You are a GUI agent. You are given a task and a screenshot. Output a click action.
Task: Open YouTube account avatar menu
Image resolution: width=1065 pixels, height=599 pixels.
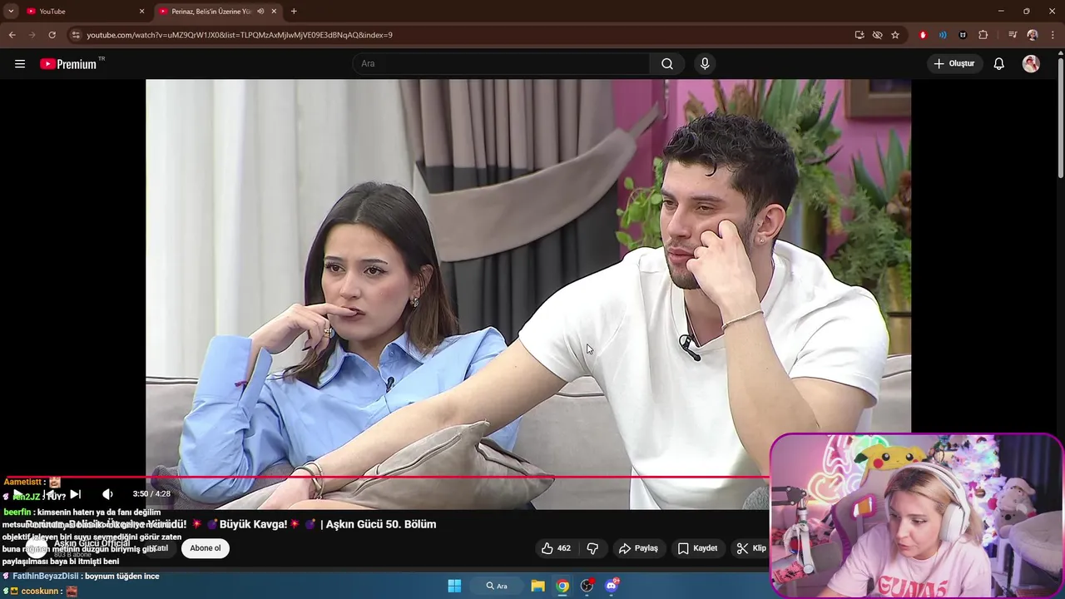click(x=1031, y=64)
